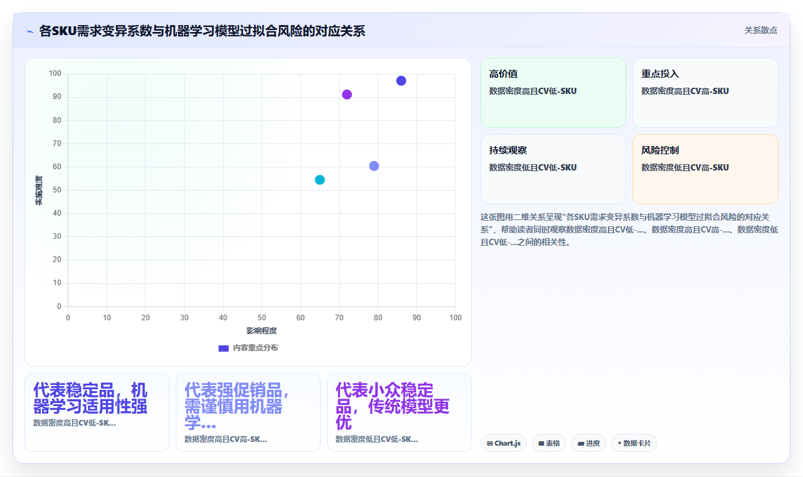The image size is (803, 477).
Task: Select the purple scatter point
Action: [x=347, y=95]
